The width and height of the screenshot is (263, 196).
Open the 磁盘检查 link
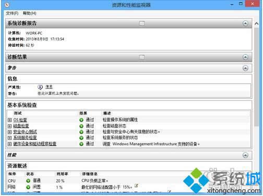pyautogui.click(x=21, y=126)
